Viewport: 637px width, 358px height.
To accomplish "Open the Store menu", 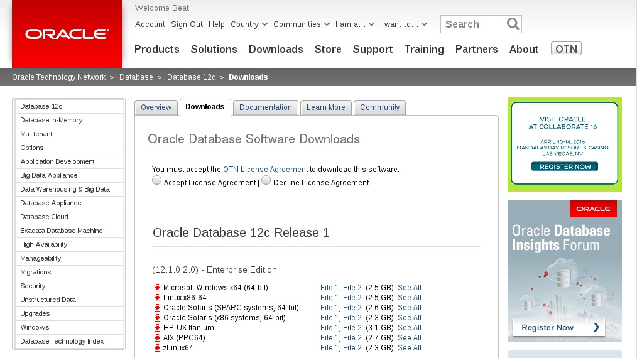I will click(328, 49).
